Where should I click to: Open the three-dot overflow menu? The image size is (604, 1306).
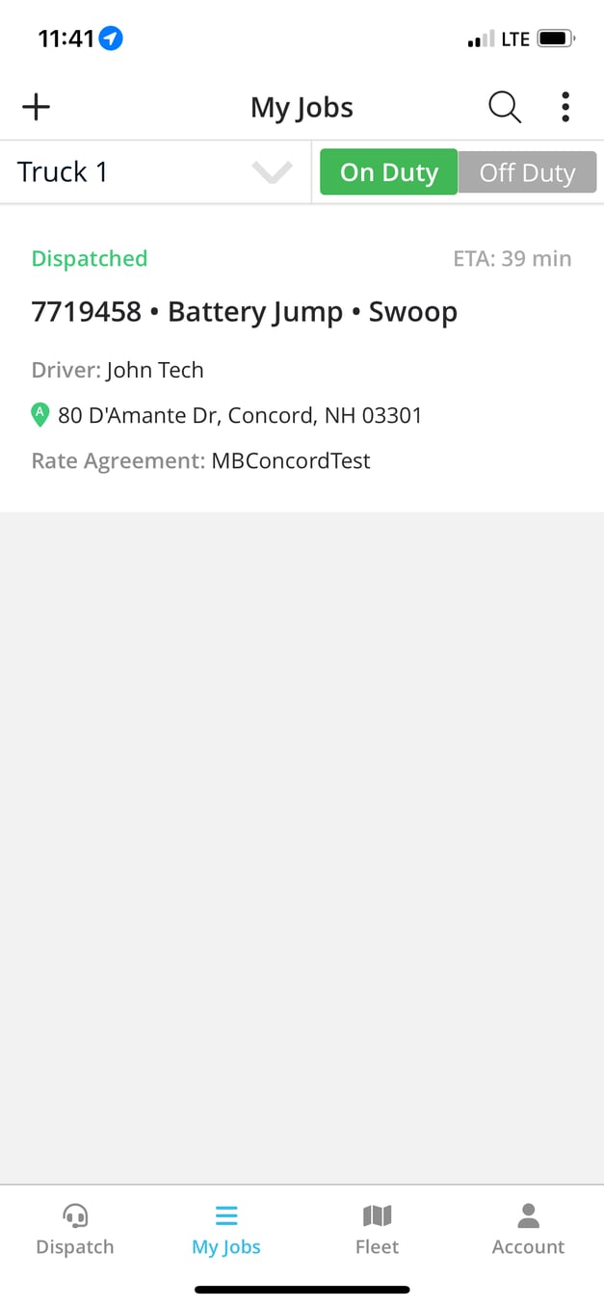[x=565, y=107]
